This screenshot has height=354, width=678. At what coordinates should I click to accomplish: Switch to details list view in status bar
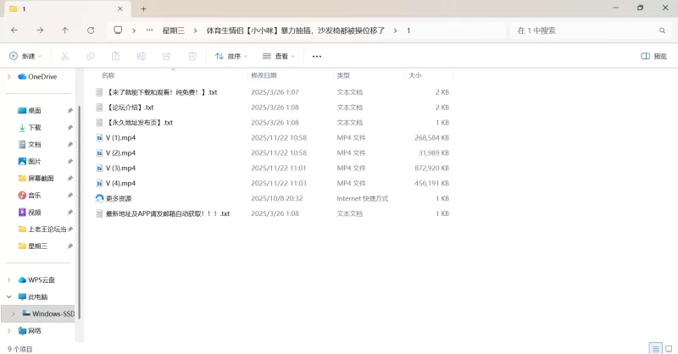pos(655,348)
